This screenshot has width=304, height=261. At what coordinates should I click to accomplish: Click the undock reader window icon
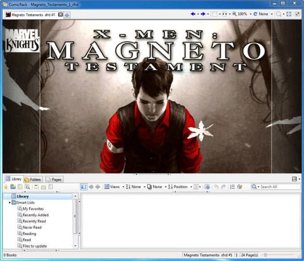point(297,14)
